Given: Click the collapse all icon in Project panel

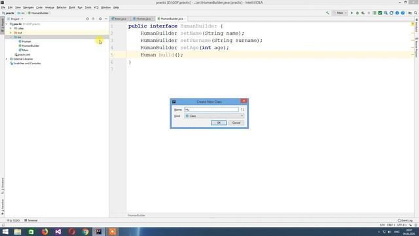Looking at the screenshot, I should (93, 19).
